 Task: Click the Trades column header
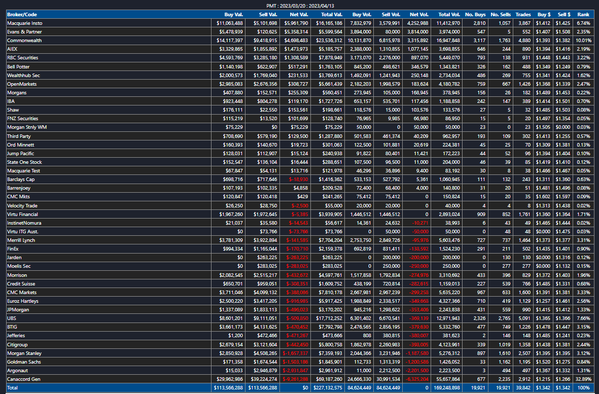(523, 15)
